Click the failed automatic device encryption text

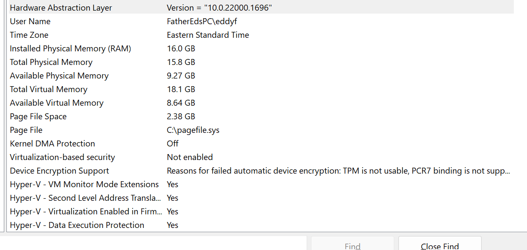click(338, 171)
